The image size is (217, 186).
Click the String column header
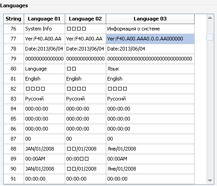pos(14,19)
